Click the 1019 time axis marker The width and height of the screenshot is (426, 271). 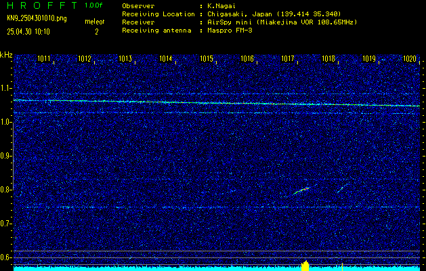[x=369, y=58]
